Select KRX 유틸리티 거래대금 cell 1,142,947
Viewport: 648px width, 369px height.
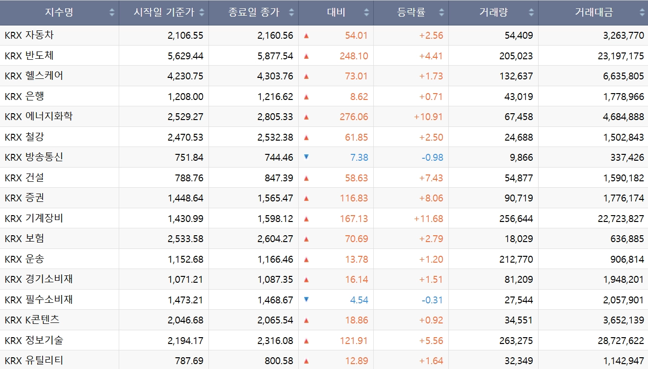623,361
